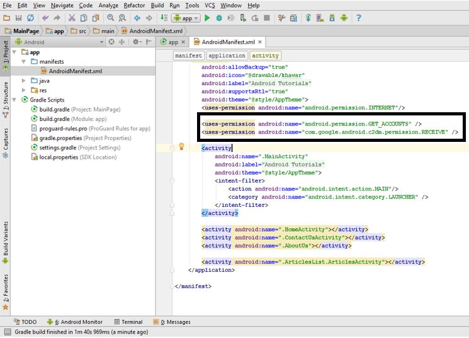Open the Refactor menu

pyautogui.click(x=134, y=5)
